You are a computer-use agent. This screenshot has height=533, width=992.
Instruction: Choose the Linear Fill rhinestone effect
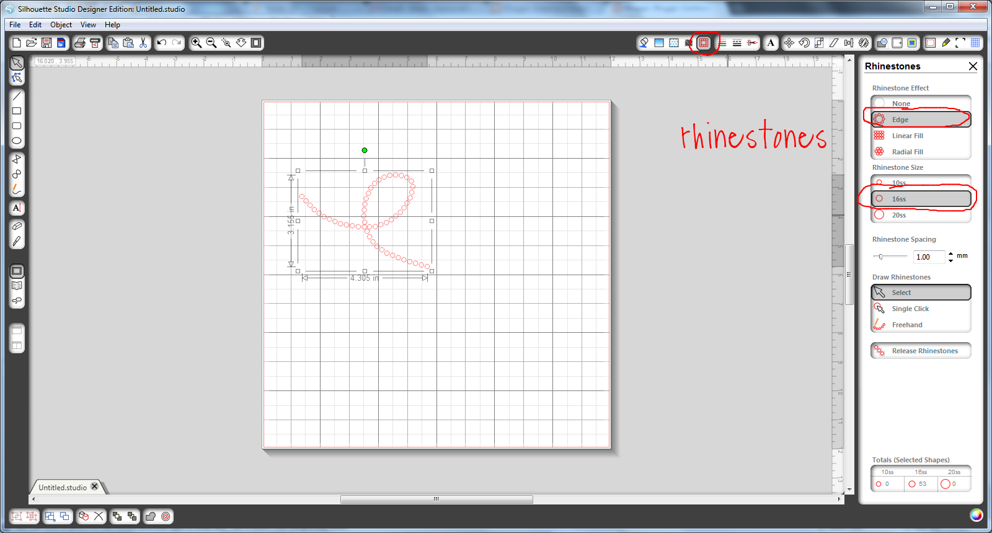921,136
